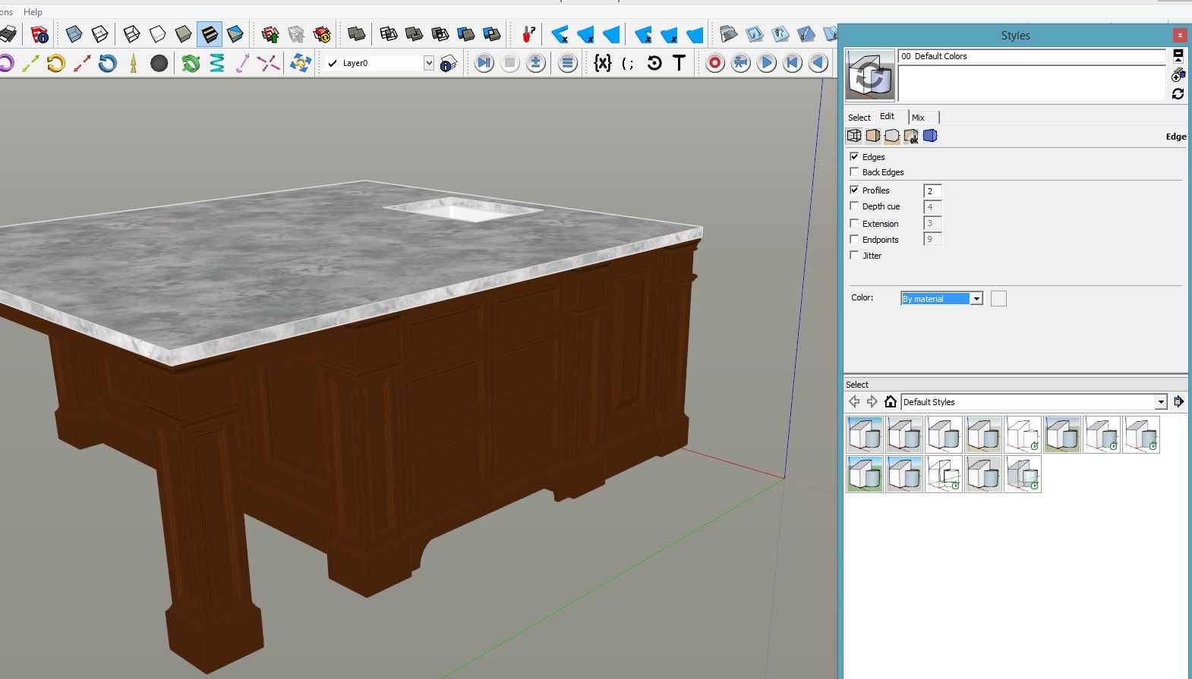The image size is (1192, 679).
Task: Go to home In Model styles
Action: coord(891,402)
